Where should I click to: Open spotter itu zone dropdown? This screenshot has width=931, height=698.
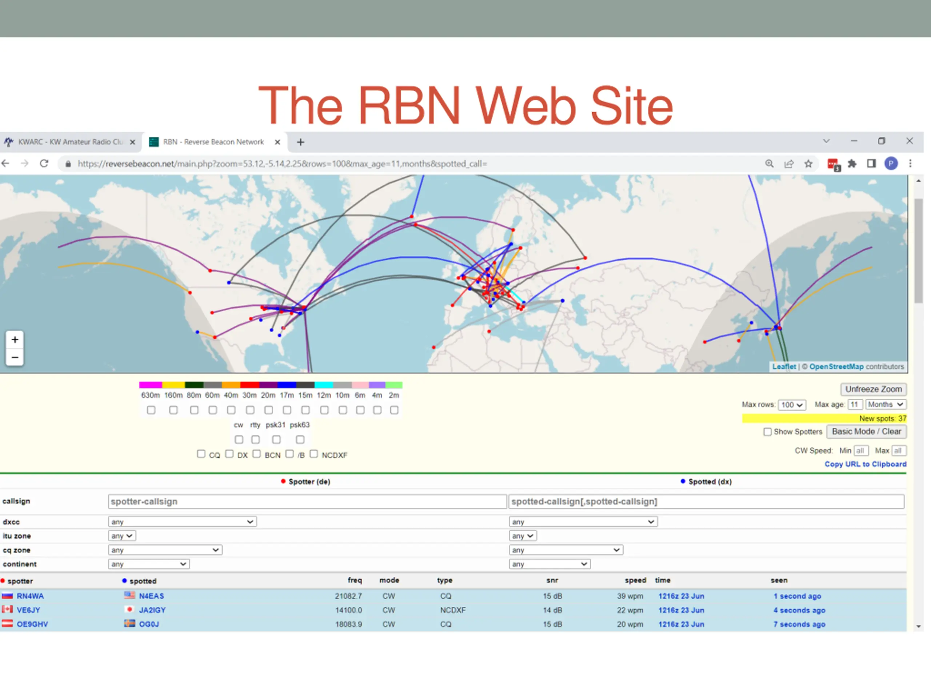122,536
